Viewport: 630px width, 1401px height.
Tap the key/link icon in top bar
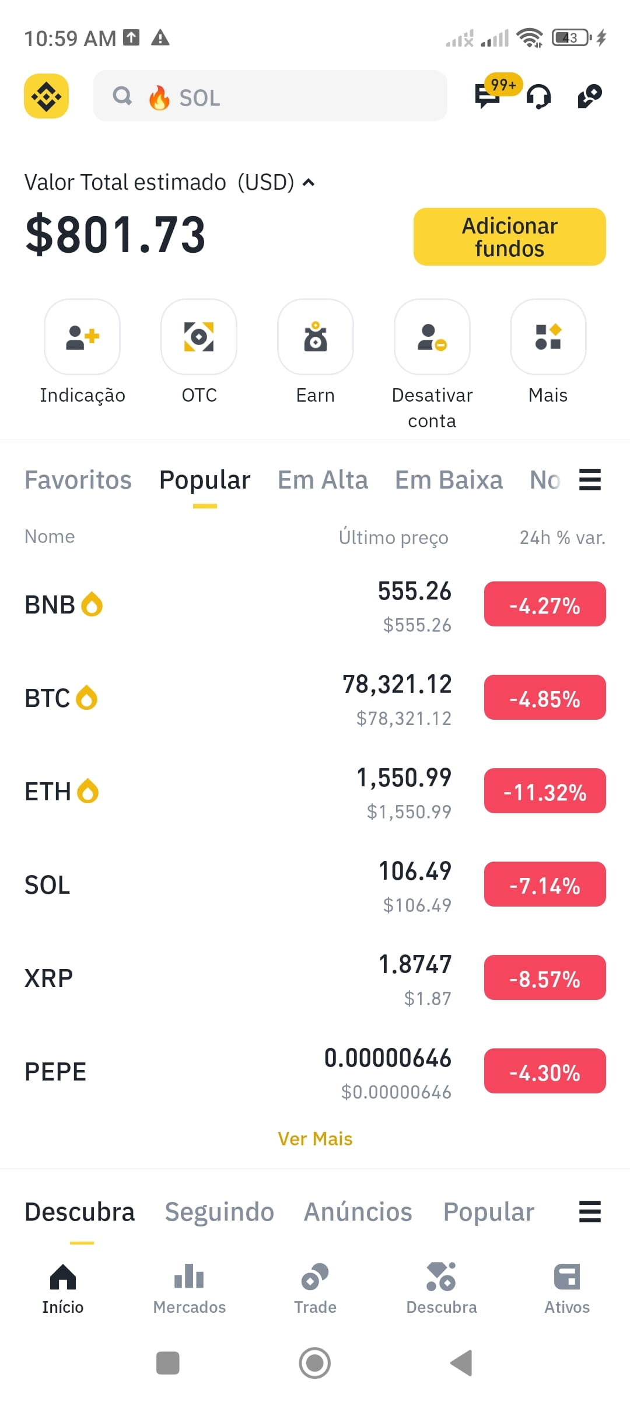590,96
